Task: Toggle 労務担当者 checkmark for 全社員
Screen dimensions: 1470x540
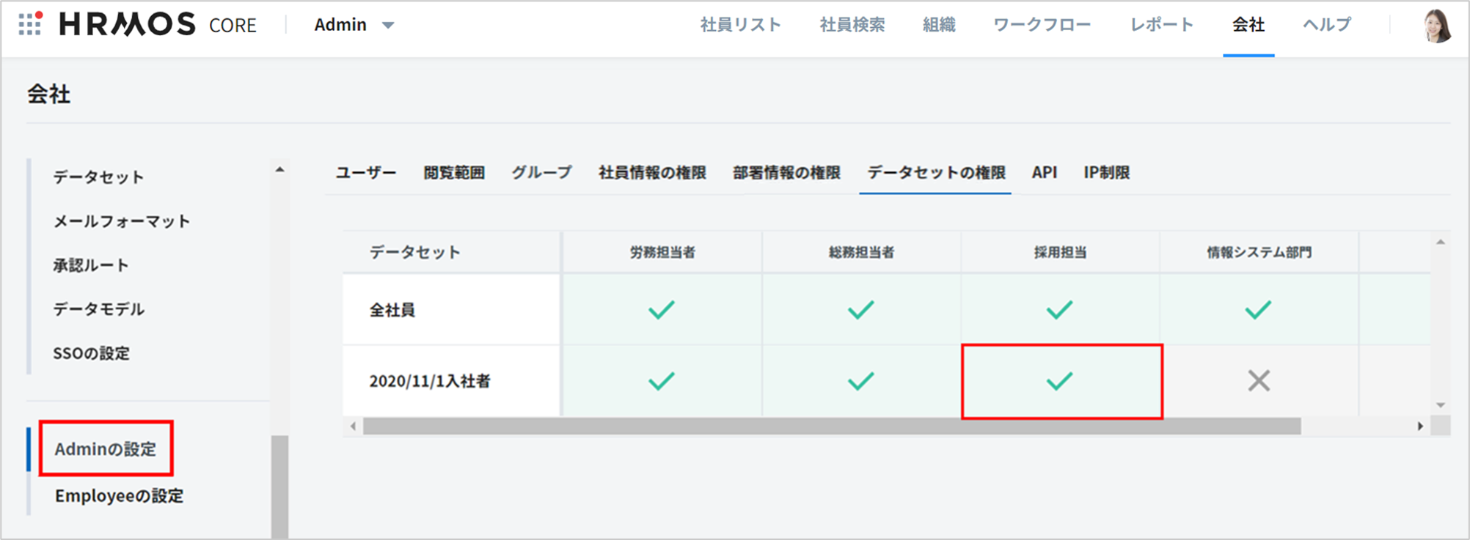Action: click(x=662, y=310)
